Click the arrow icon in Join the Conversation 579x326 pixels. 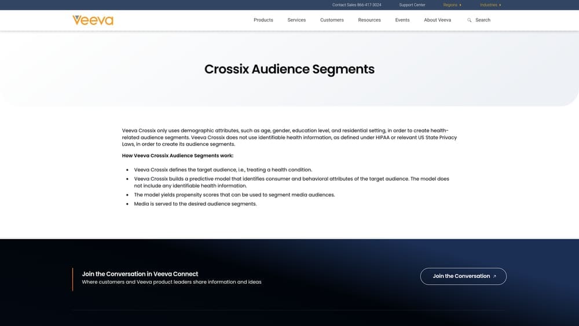[494, 276]
